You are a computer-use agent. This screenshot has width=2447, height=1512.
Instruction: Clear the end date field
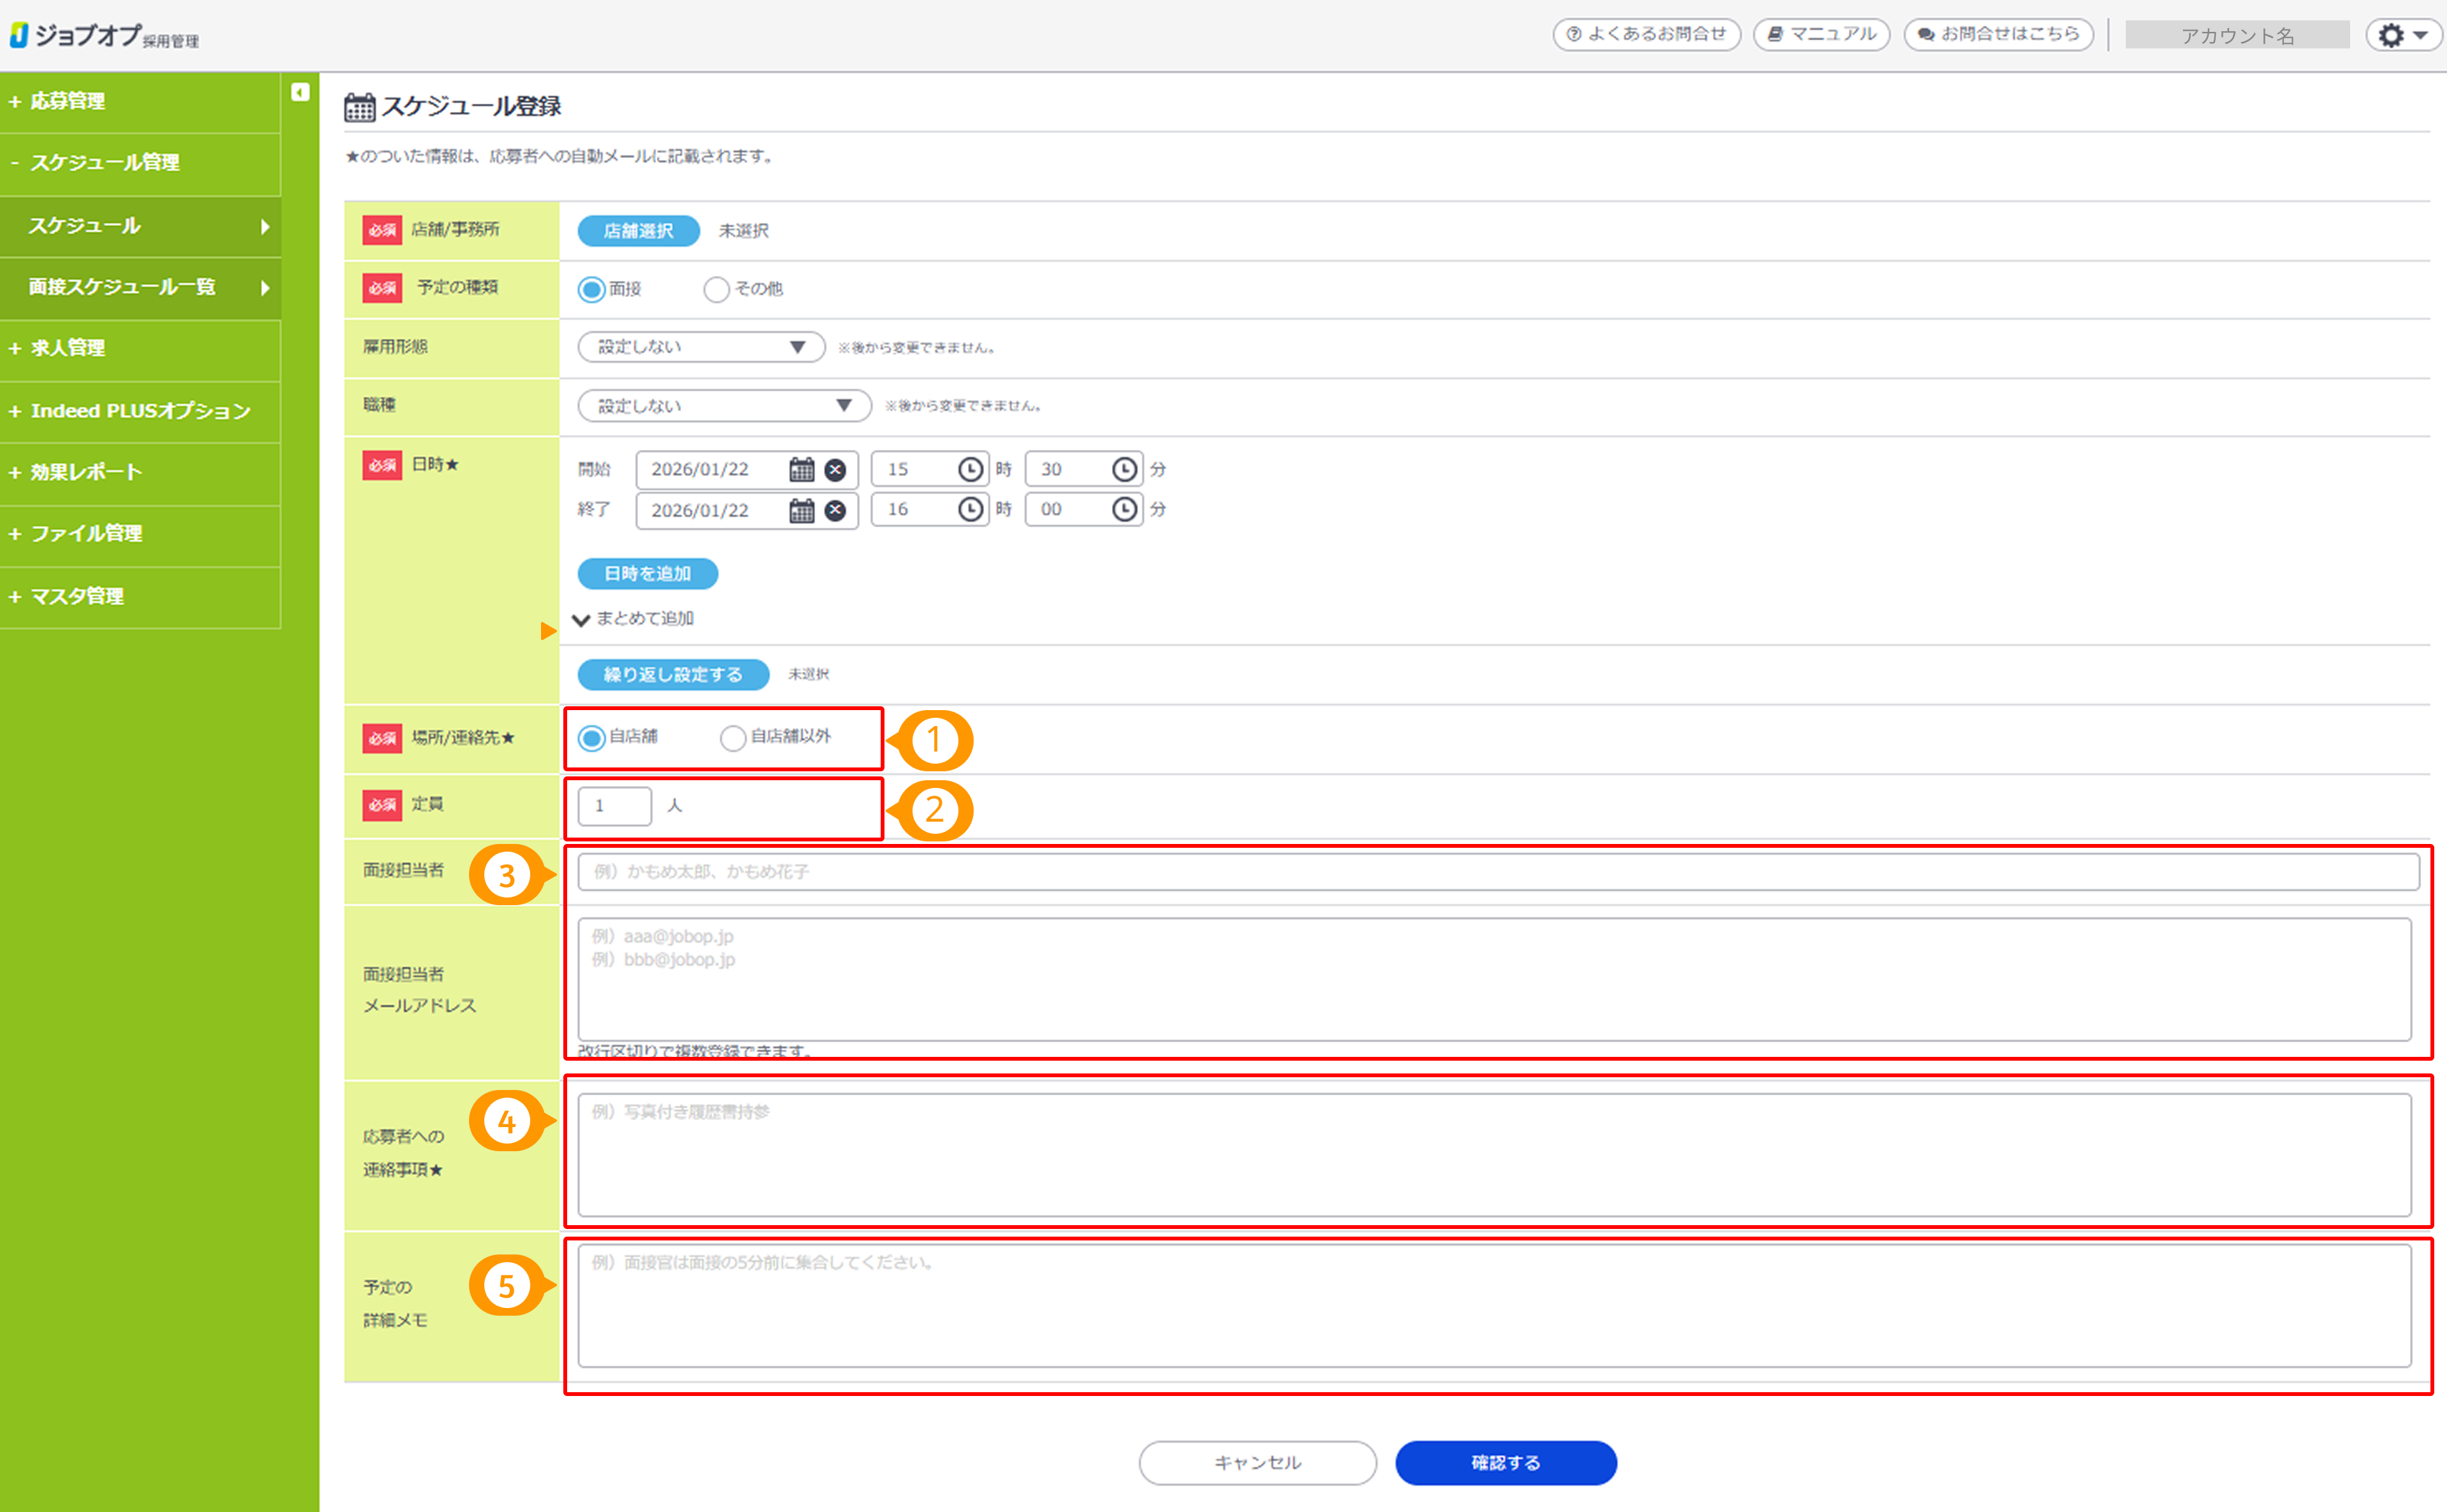click(835, 511)
